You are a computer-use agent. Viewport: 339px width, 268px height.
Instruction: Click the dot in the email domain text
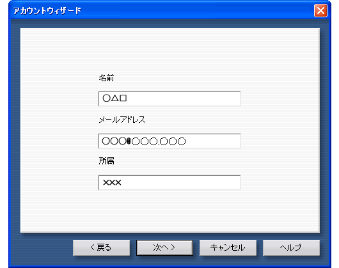click(x=159, y=144)
